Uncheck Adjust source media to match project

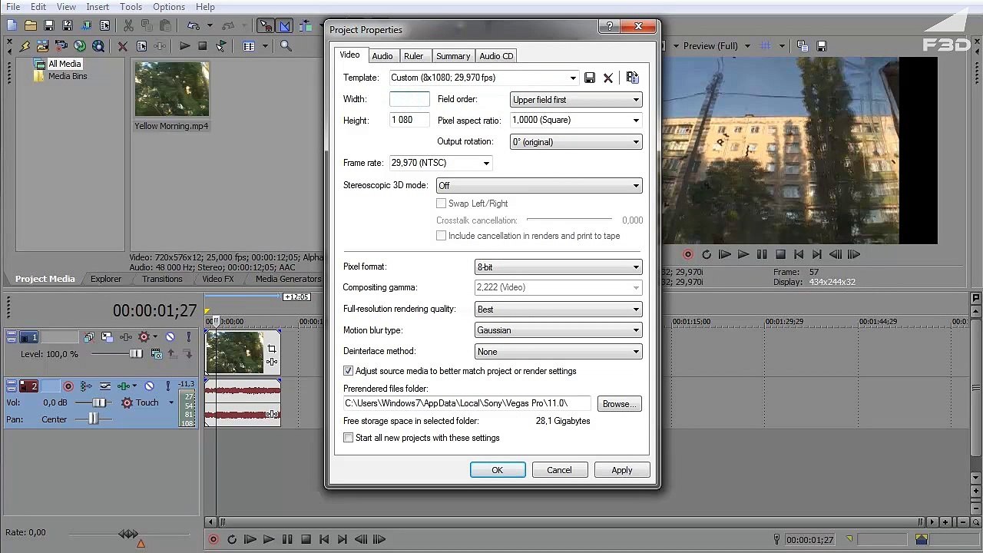point(349,371)
